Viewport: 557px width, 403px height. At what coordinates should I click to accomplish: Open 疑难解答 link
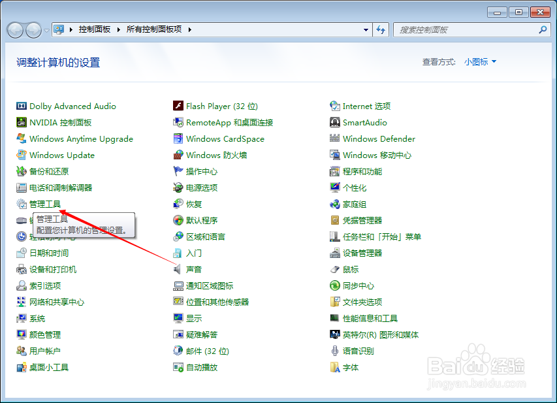click(x=201, y=335)
